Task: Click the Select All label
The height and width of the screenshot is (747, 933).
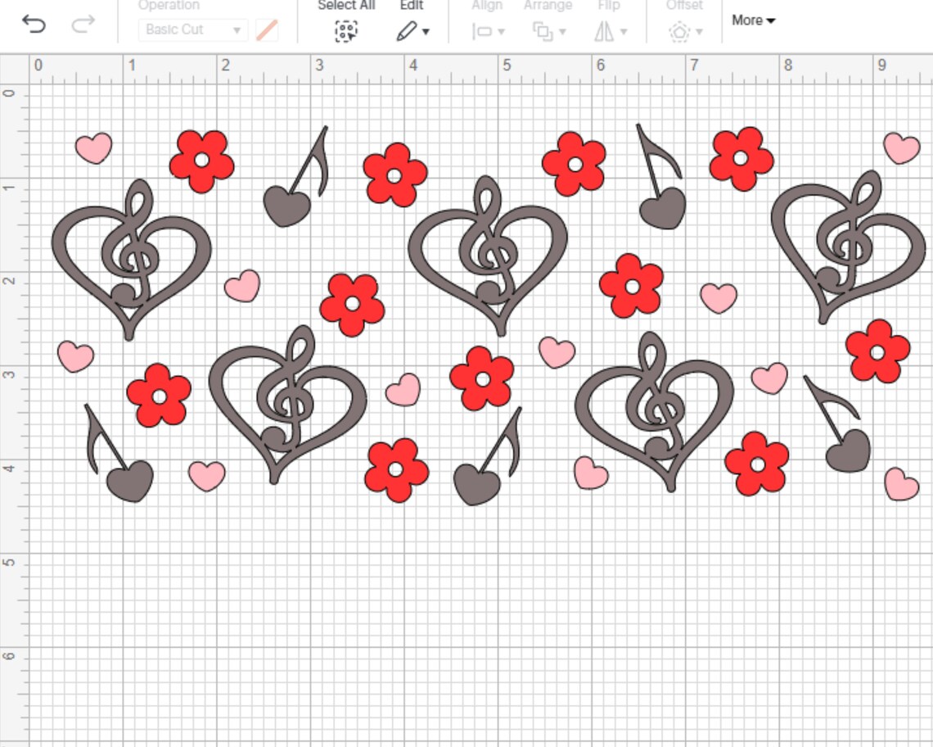Action: [x=345, y=7]
